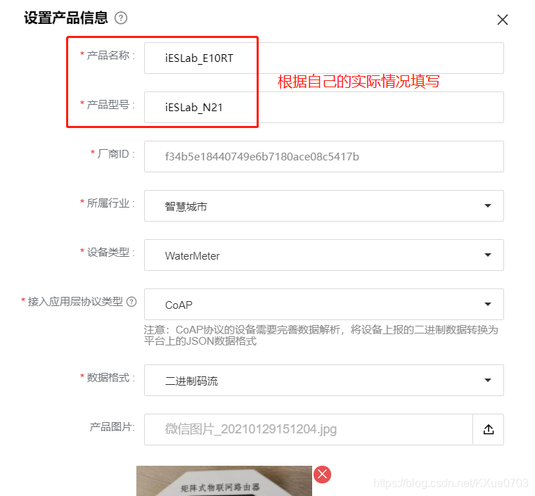535x496 pixels.
Task: Click the 二进制码流 data format text
Action: [191, 381]
